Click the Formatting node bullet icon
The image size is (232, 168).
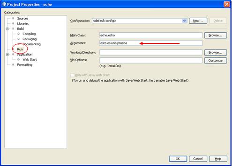(13, 64)
